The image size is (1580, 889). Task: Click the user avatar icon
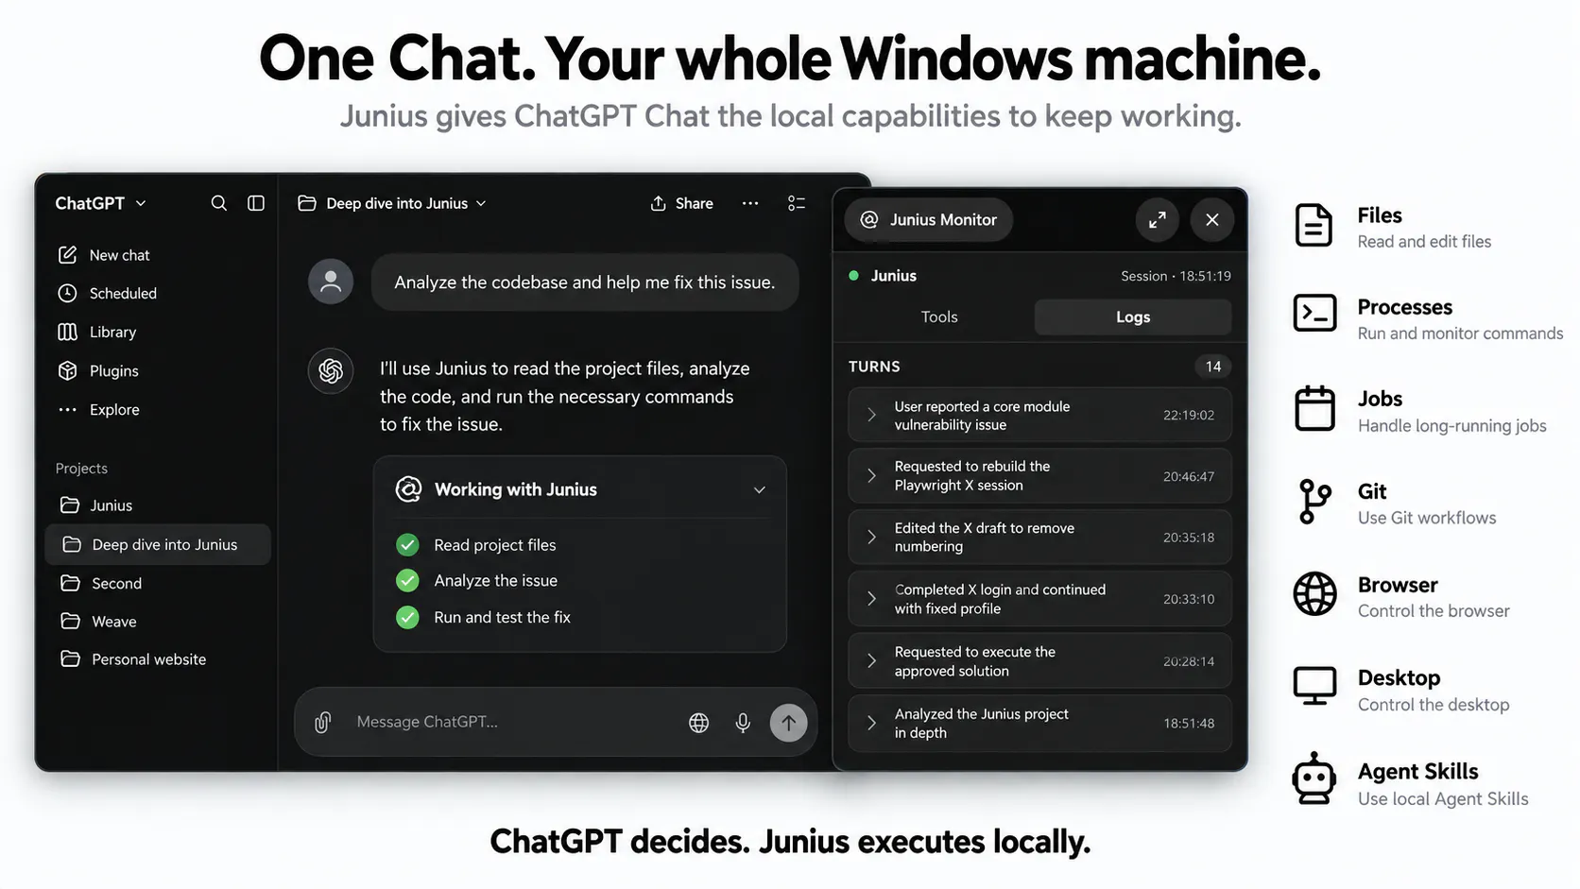point(331,282)
